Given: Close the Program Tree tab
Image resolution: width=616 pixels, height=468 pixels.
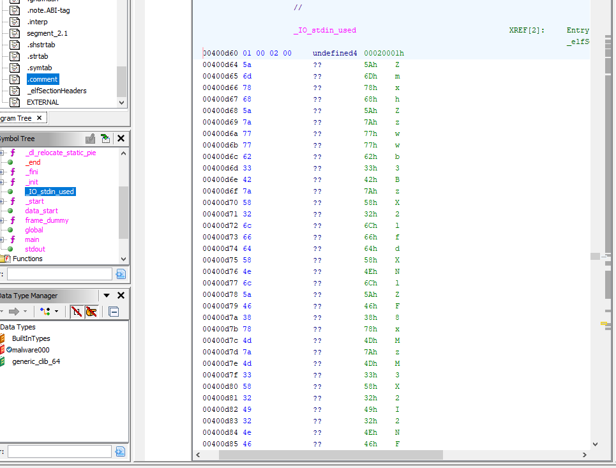Looking at the screenshot, I should pyautogui.click(x=39, y=118).
